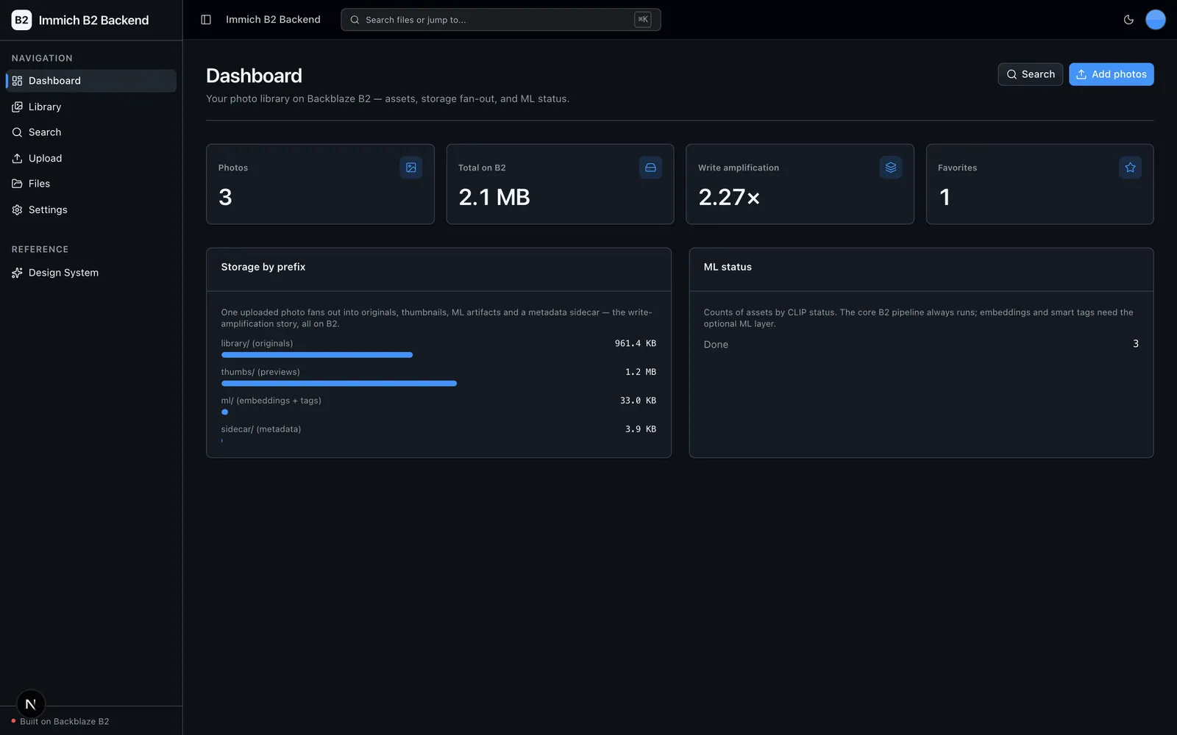Click the library/ (originals) progress bar
Screen dimensions: 1177x735
click(316, 355)
